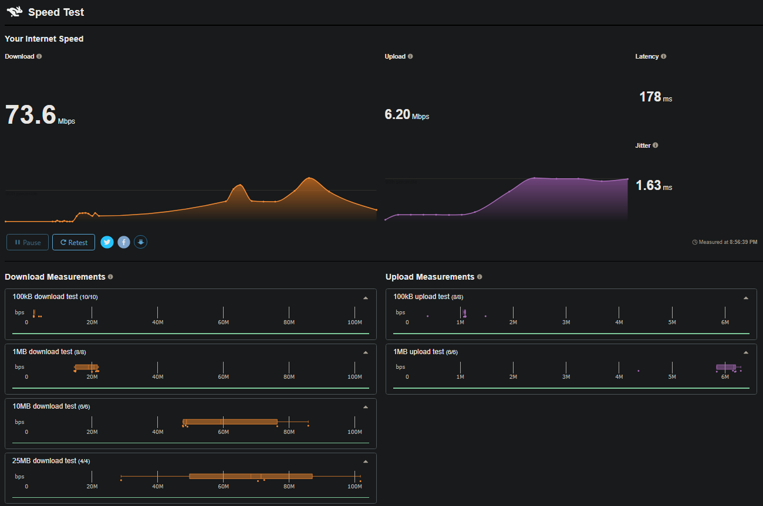Click info icon next to Upload label
763x506 pixels.
pyautogui.click(x=410, y=57)
